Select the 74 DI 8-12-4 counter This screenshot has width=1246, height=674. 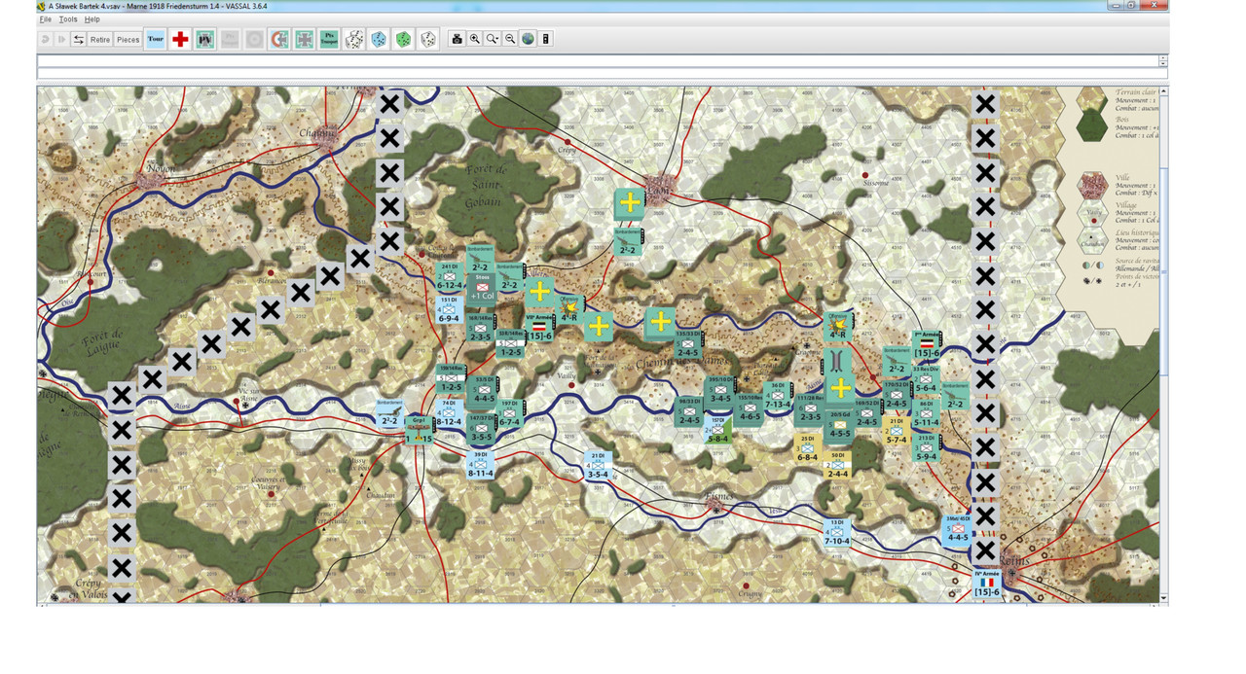tap(449, 413)
